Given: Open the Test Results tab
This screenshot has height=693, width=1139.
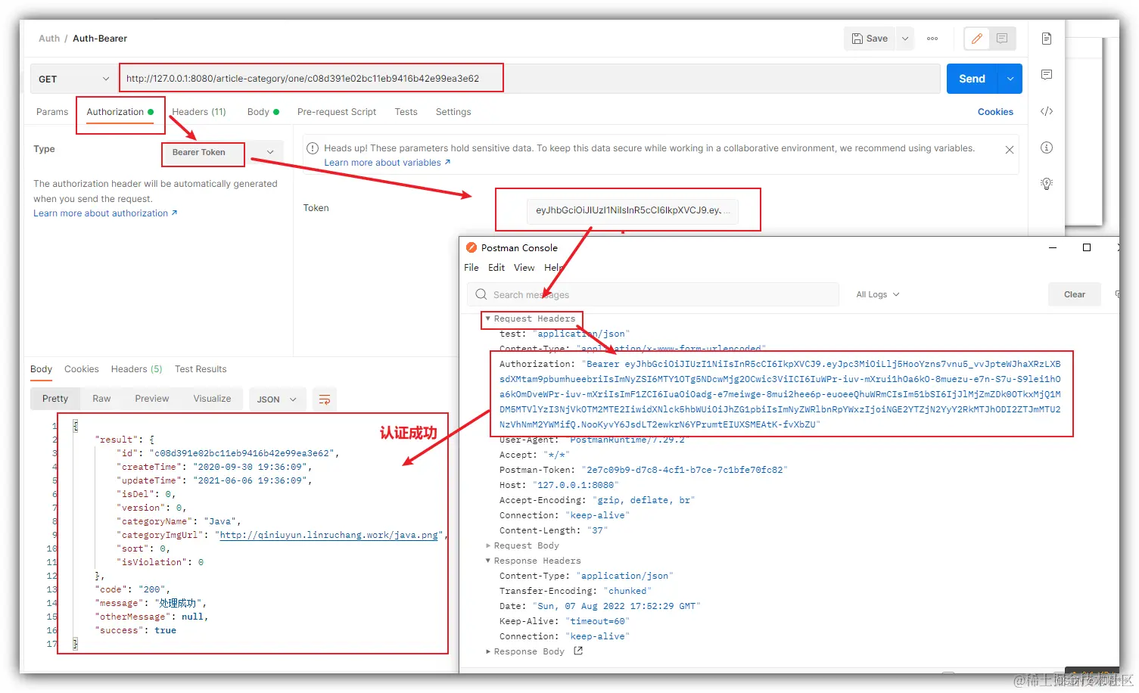Looking at the screenshot, I should [201, 369].
